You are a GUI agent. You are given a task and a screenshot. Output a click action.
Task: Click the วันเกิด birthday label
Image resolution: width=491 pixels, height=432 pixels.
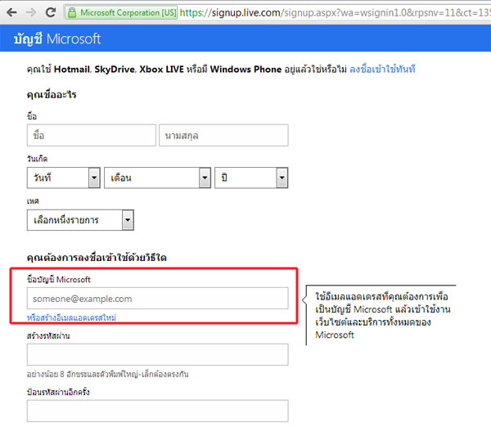[x=37, y=159]
